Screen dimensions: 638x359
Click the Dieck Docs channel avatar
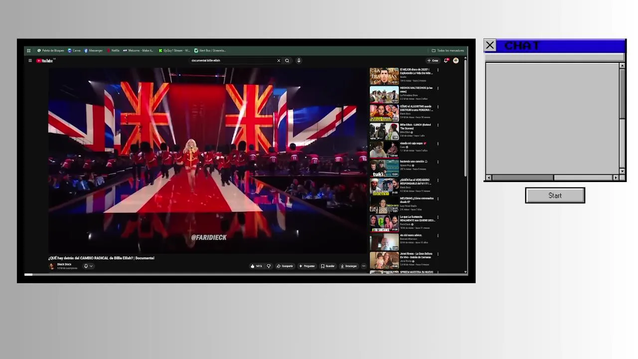(51, 266)
